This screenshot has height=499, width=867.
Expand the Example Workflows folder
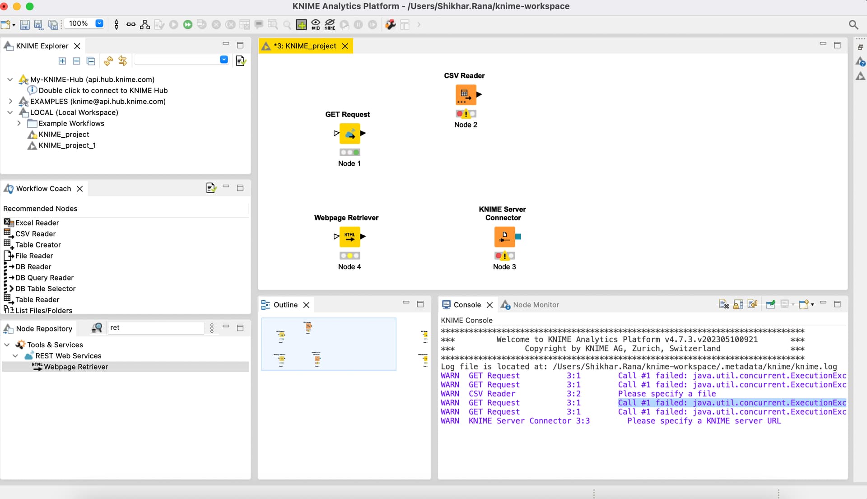19,123
